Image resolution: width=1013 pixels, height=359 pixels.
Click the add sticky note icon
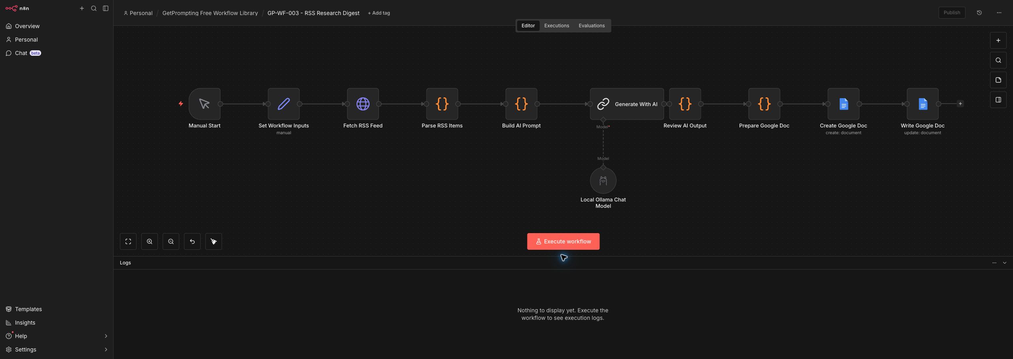[x=998, y=80]
